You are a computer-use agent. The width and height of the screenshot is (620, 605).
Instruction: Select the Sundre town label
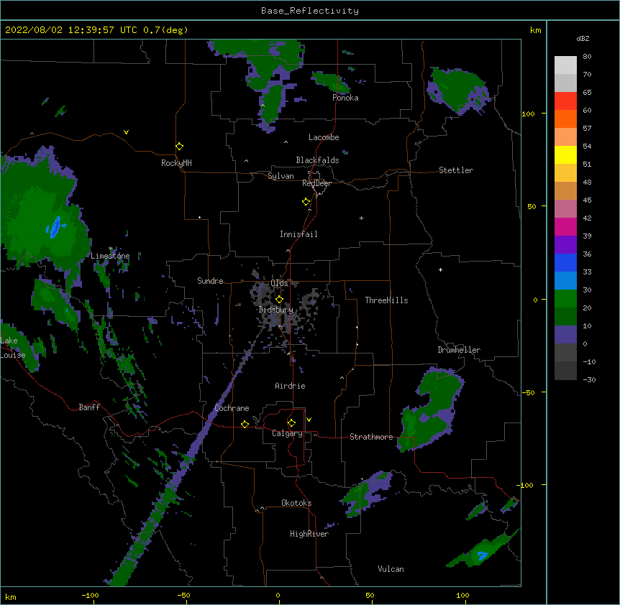tap(210, 281)
